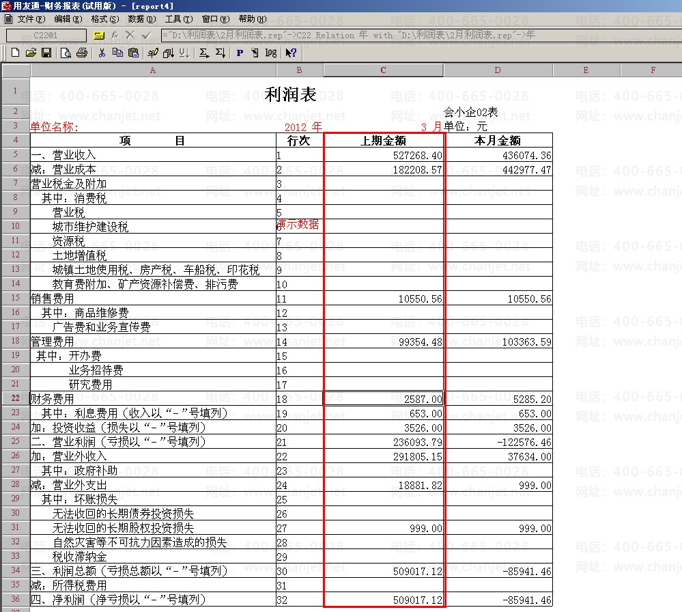Click the log toolbar icon
Viewport: 682px width, 612px height.
click(x=271, y=53)
